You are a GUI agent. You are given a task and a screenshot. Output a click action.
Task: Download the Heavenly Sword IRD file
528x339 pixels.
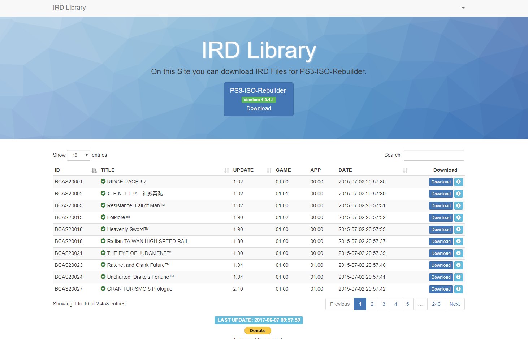point(441,230)
